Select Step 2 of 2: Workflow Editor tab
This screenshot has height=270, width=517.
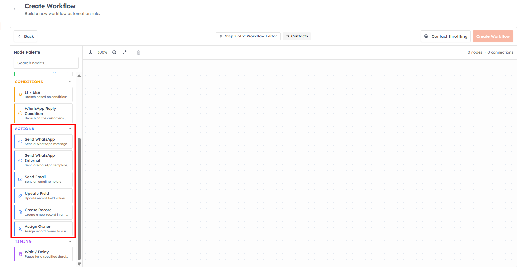click(248, 36)
